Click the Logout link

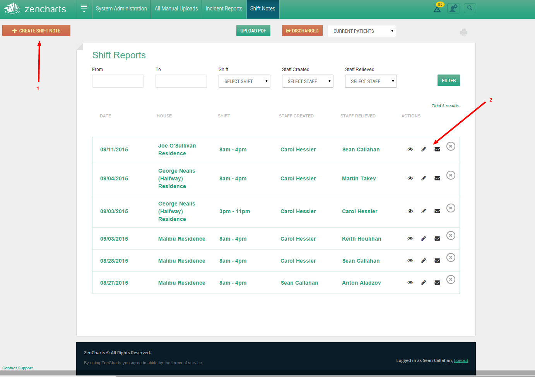tap(461, 360)
